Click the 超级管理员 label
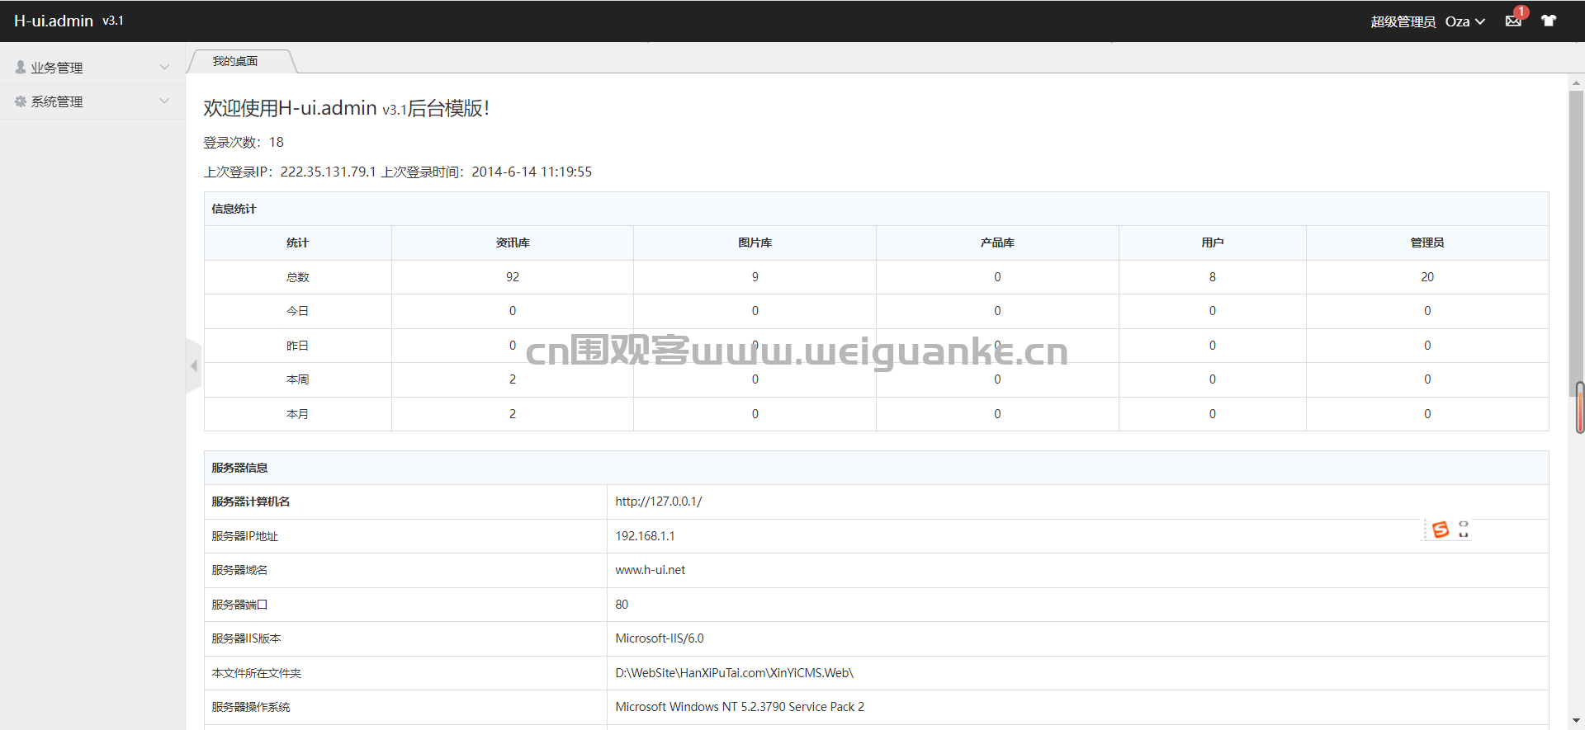 click(x=1403, y=21)
